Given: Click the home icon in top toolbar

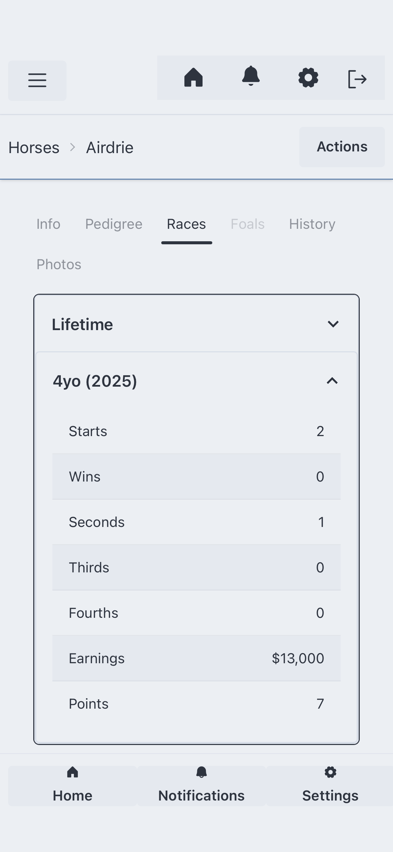Looking at the screenshot, I should pyautogui.click(x=193, y=78).
